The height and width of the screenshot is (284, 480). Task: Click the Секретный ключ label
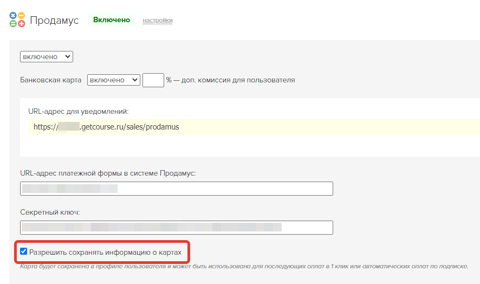(50, 212)
